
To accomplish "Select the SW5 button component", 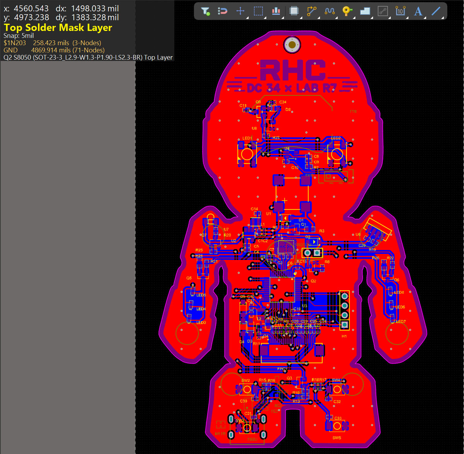I will click(337, 426).
